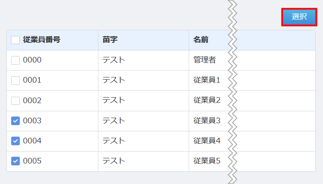Check the checkbox for employee 0001
The image size is (323, 184).
pyautogui.click(x=15, y=80)
